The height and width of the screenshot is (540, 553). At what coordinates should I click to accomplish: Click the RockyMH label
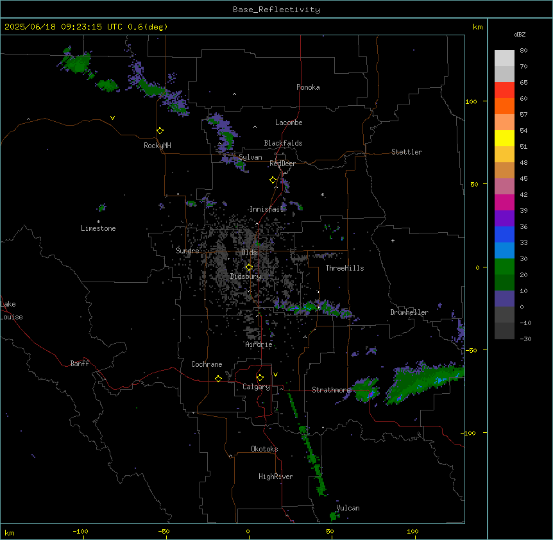(x=157, y=146)
